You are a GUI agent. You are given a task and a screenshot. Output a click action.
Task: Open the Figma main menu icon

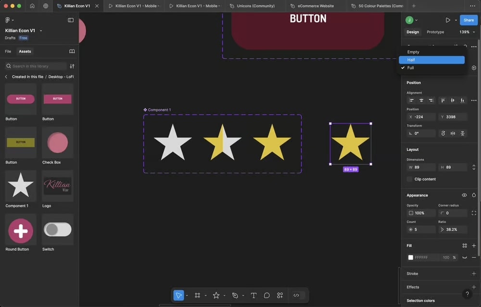tap(8, 20)
